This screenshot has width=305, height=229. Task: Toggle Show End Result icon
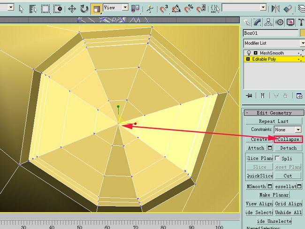click(x=263, y=96)
